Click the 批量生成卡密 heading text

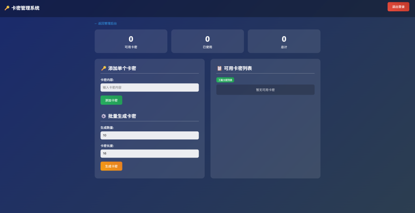122,116
